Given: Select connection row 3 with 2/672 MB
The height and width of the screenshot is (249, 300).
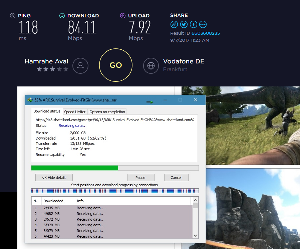Looking at the screenshot, I should click(x=112, y=219).
